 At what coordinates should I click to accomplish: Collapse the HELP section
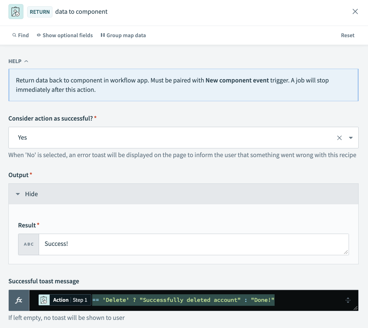pyautogui.click(x=26, y=61)
